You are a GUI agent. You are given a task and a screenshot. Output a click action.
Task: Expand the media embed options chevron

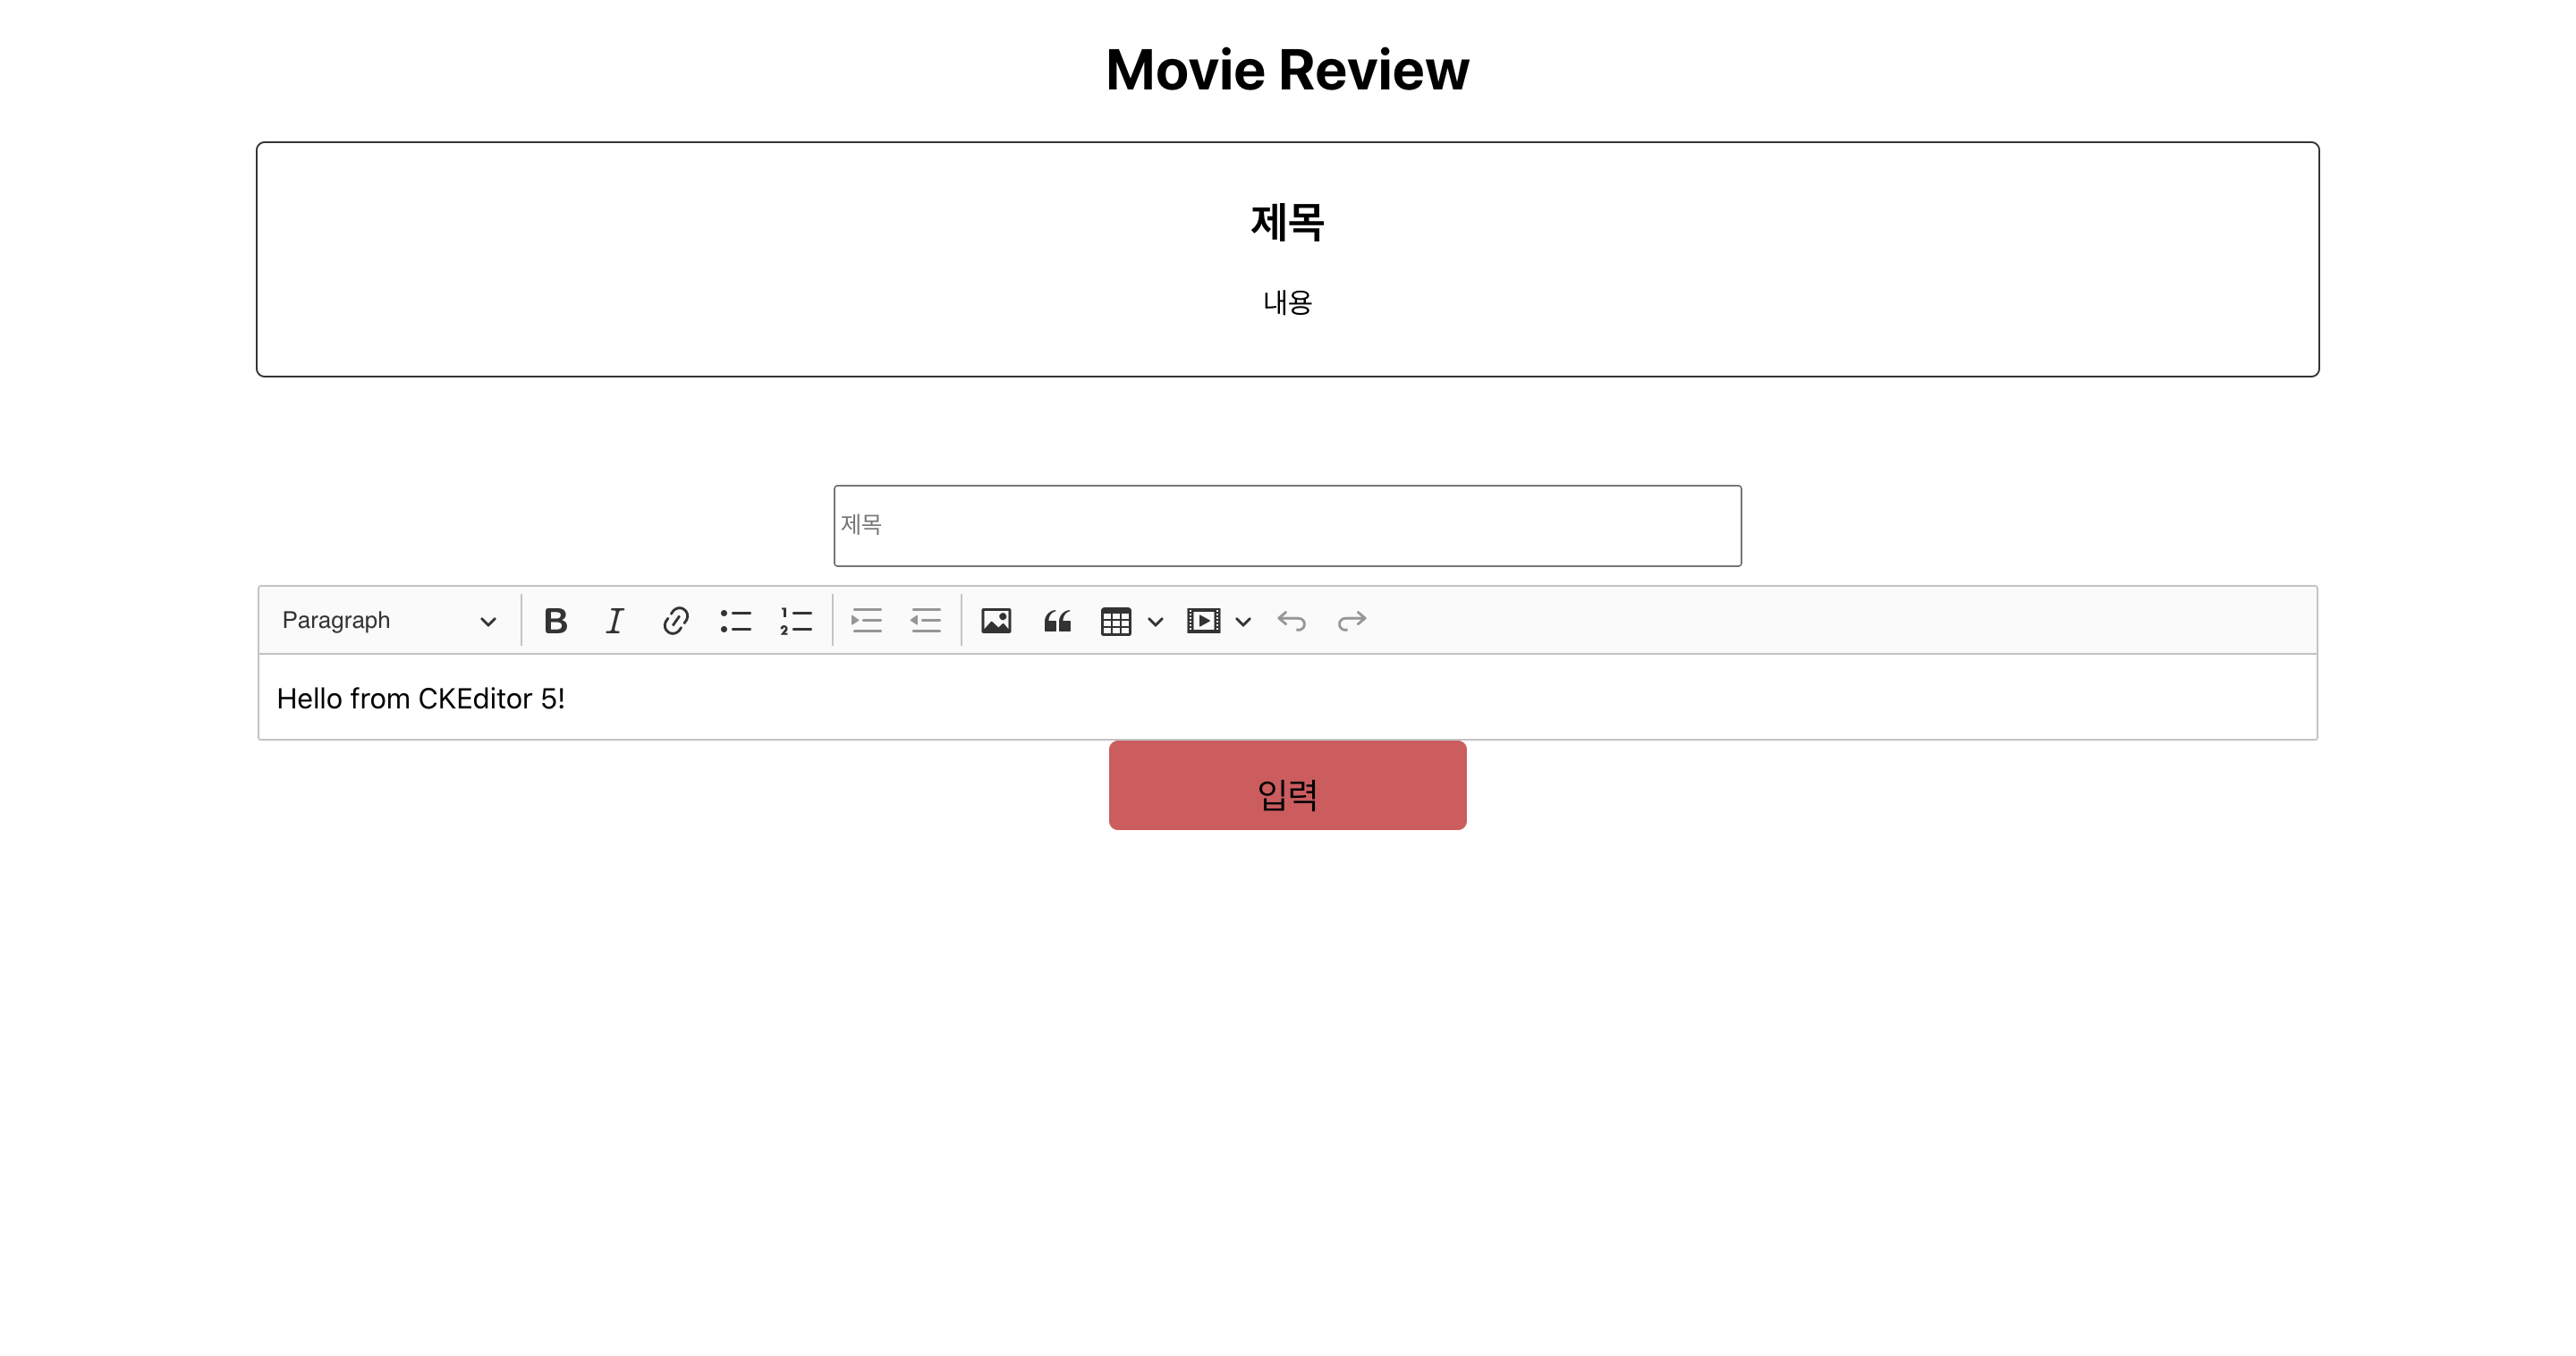pyautogui.click(x=1243, y=620)
